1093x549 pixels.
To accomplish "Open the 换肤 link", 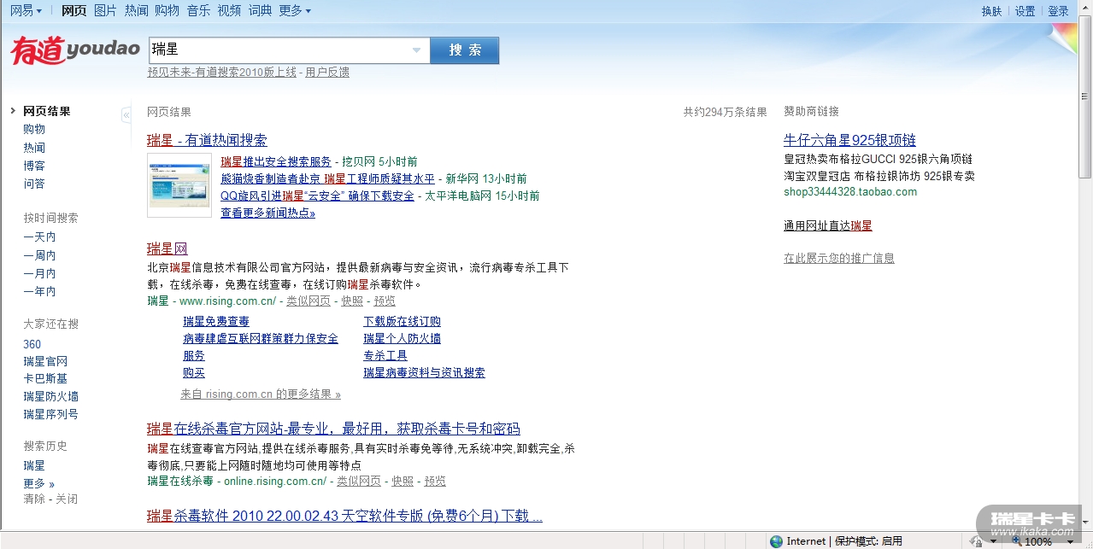I will pyautogui.click(x=992, y=11).
